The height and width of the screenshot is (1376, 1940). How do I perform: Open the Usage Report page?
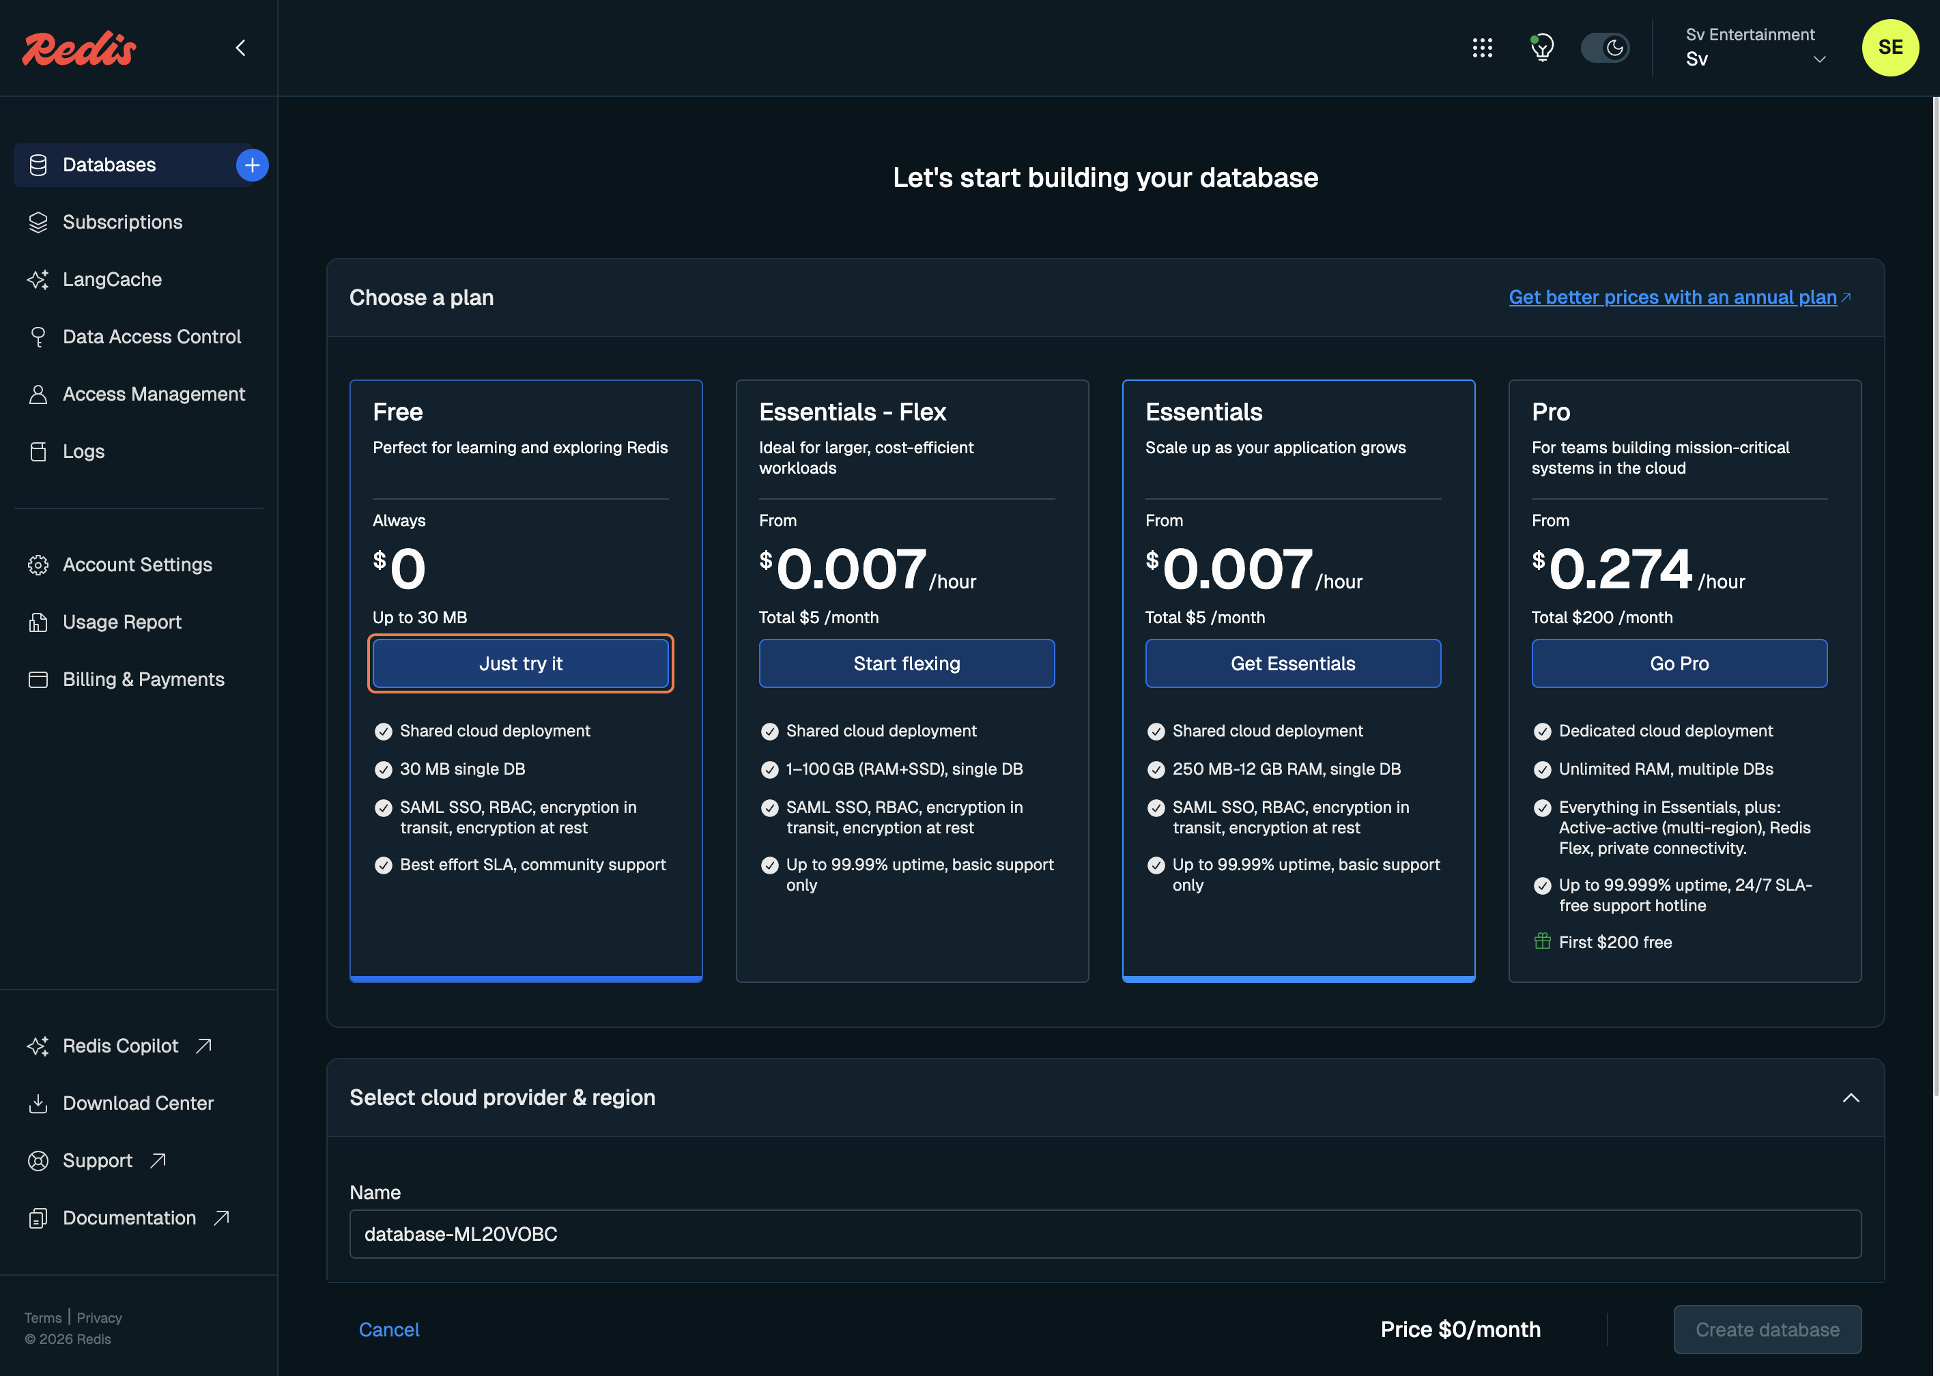coord(121,621)
